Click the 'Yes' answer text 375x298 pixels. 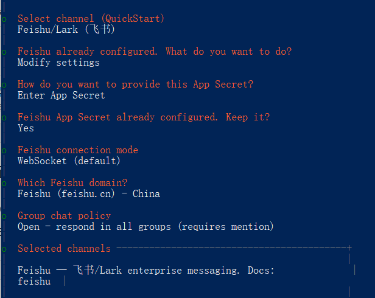point(26,128)
